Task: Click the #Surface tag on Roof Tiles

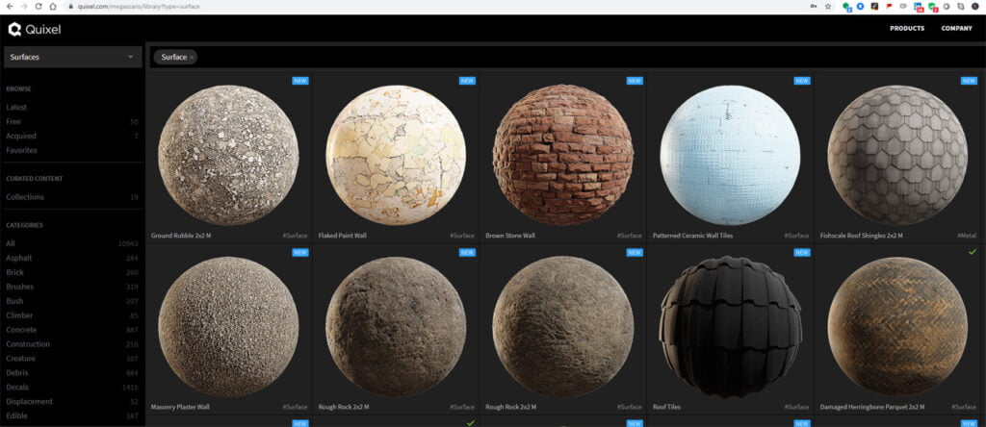Action: point(796,408)
